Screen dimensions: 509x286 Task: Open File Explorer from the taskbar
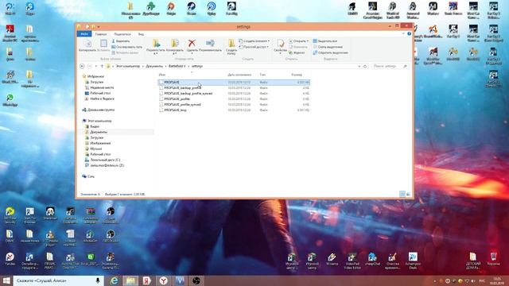click(x=130, y=280)
